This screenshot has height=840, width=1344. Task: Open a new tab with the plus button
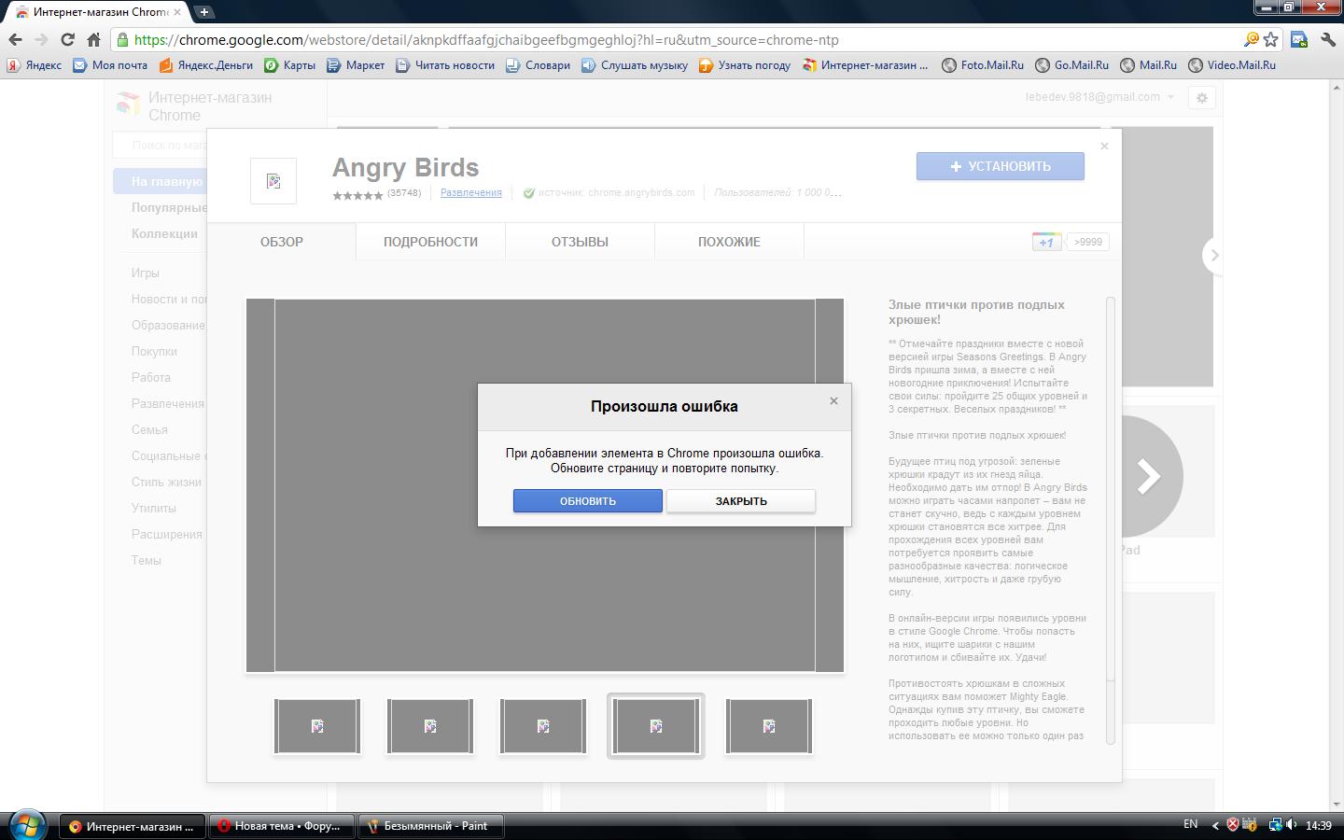tap(203, 12)
